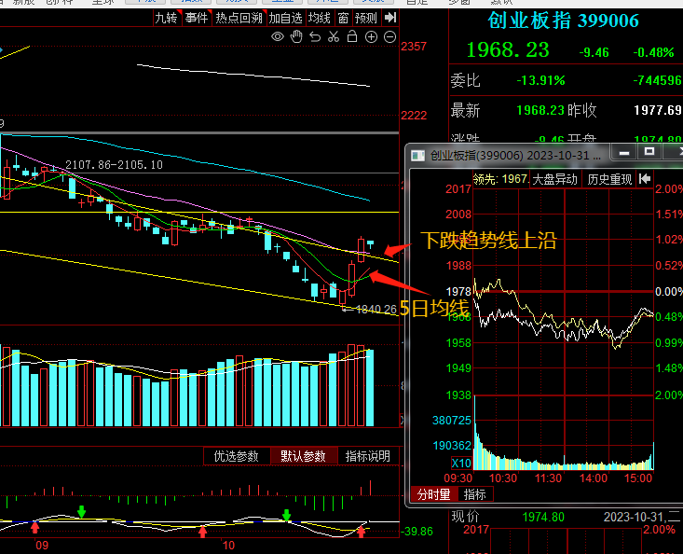Image resolution: width=683 pixels, height=554 pixels.
Task: Open the 九转 indicator
Action: pos(167,18)
